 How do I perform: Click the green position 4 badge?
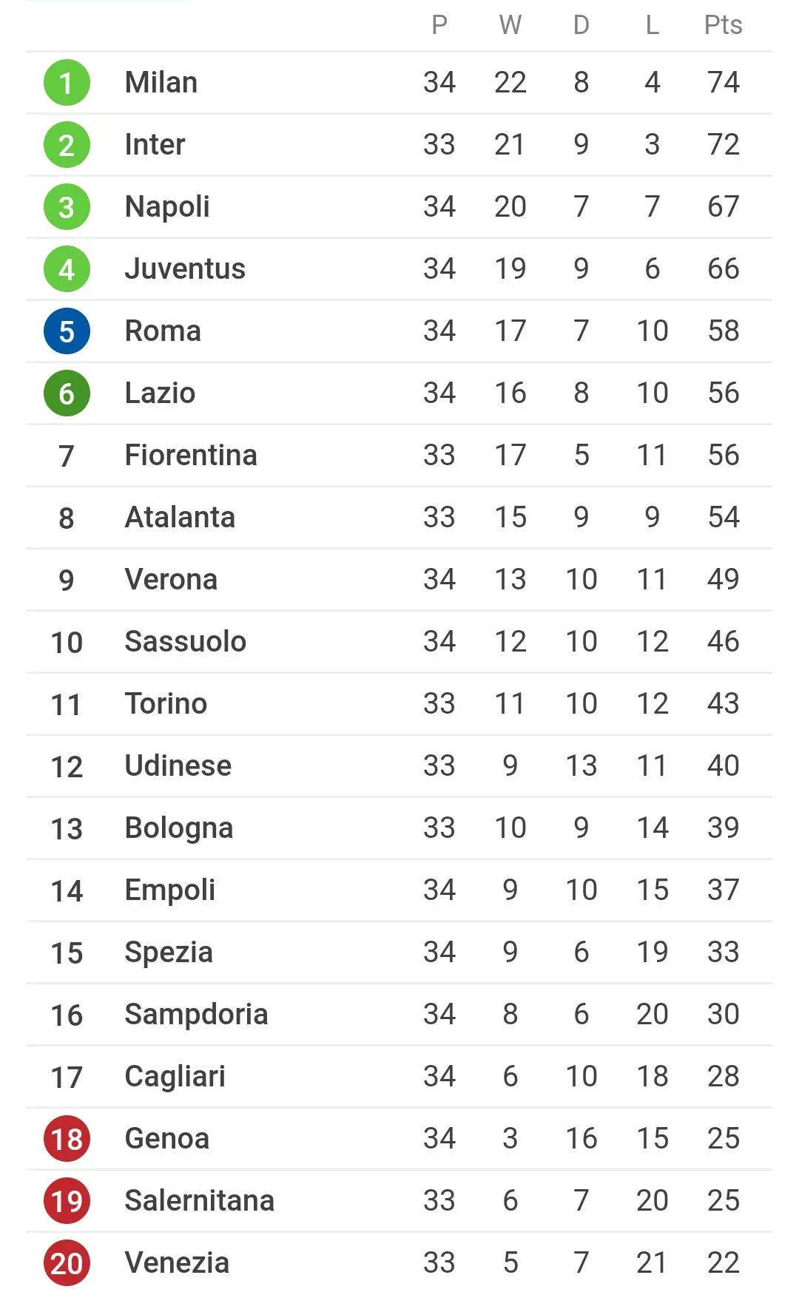67,269
